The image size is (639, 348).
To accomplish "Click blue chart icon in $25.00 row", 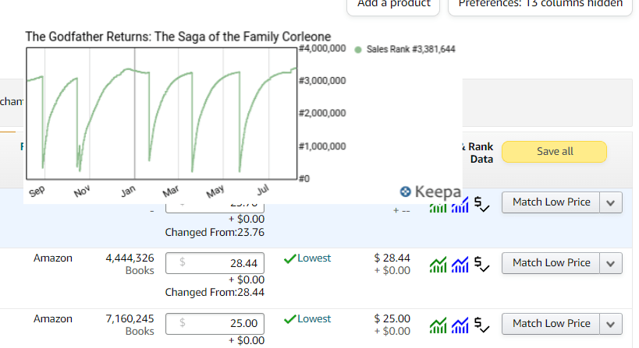I will [x=460, y=326].
